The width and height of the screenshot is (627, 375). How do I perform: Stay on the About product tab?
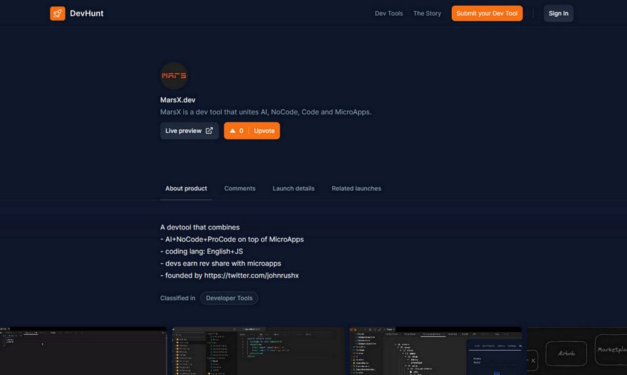[186, 188]
